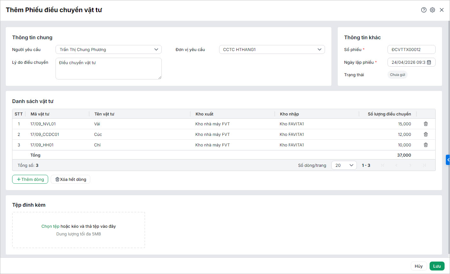450x274 pixels.
Task: Open calendar picker for Ngày lập phiếu
Action: click(429, 62)
